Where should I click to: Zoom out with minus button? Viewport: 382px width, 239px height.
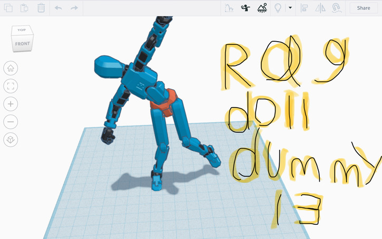click(x=11, y=122)
